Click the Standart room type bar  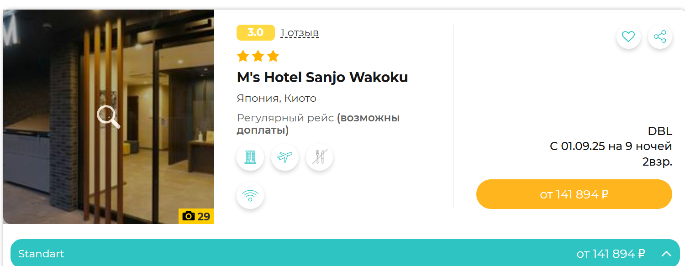(x=345, y=253)
